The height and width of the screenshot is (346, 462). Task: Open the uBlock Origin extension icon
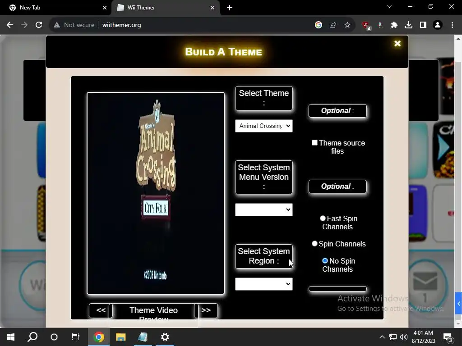366,26
